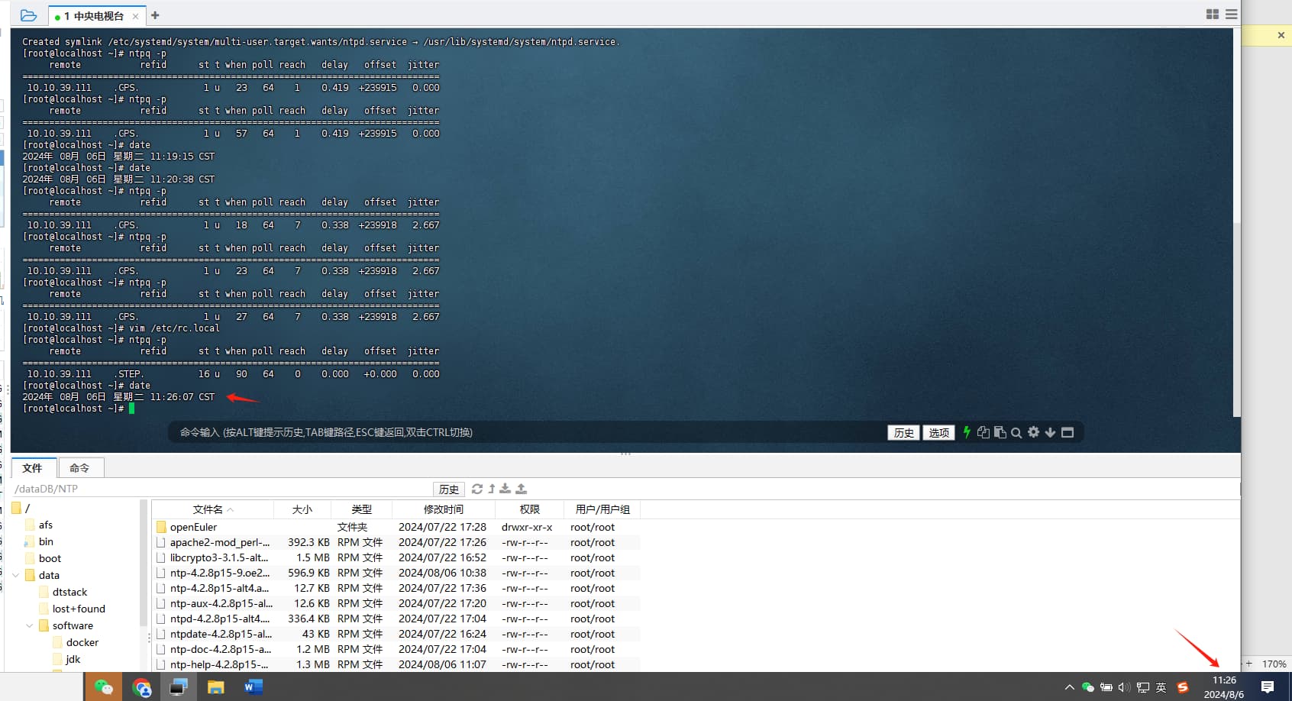Click the /dataDB/NTP path input field
This screenshot has height=701, width=1292.
coord(221,489)
